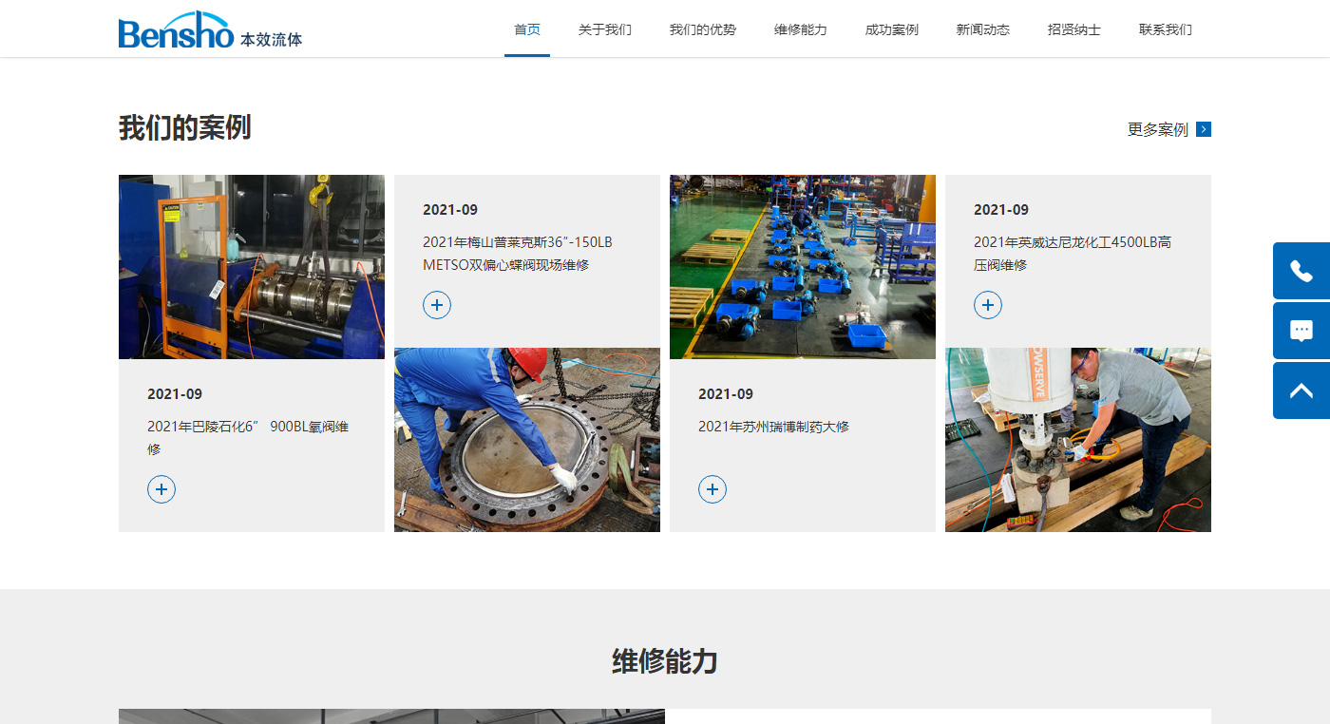Select the 首页 navigation tab

(x=527, y=29)
